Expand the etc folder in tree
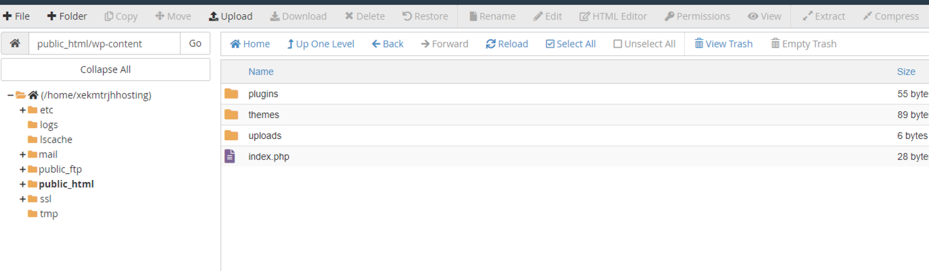Viewport: 929px width, 271px height. (x=23, y=110)
